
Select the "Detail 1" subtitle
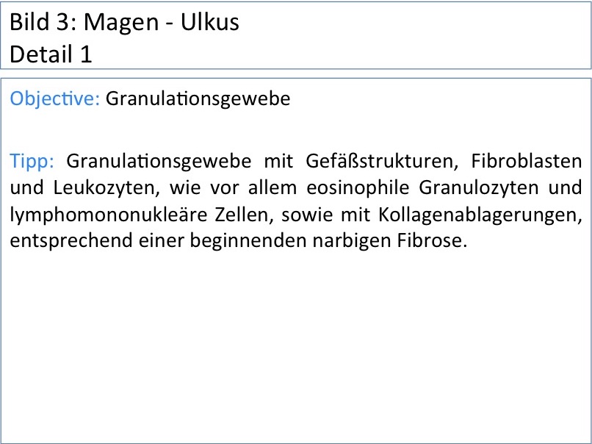[x=51, y=55]
